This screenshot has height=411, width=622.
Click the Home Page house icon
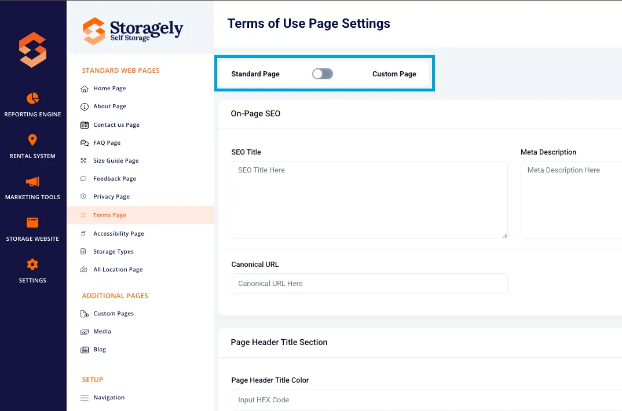tap(84, 89)
